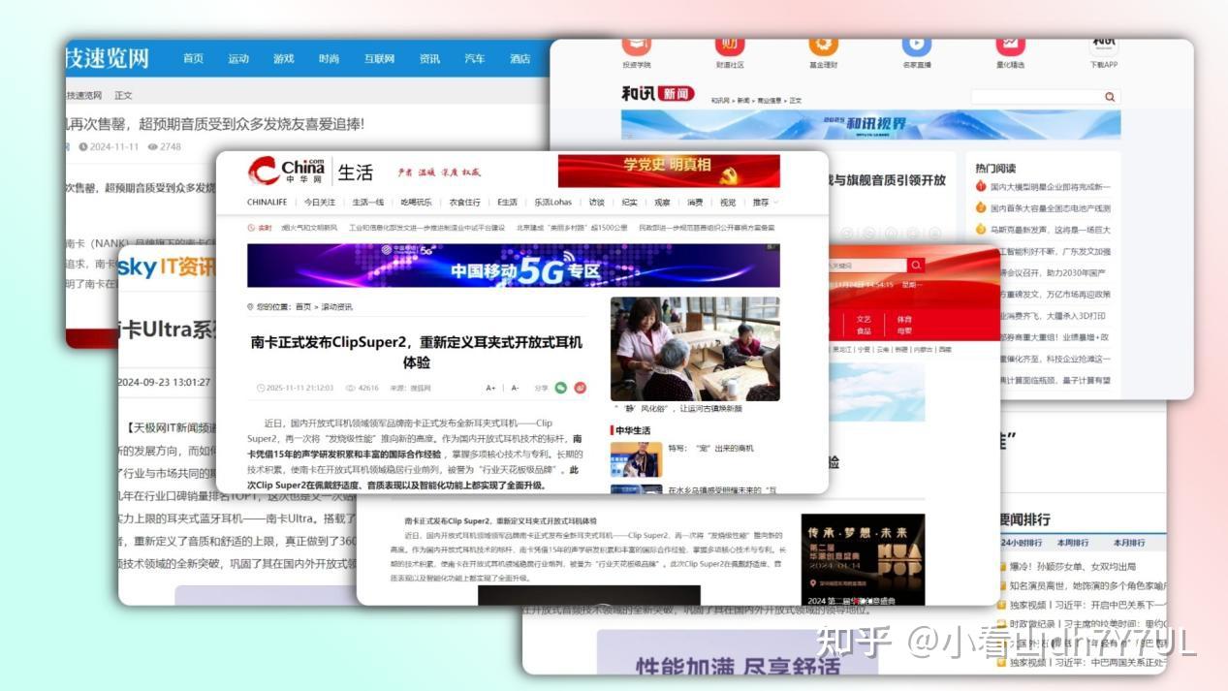Viewport: 1228px width, 691px height.
Task: Open 投资学院 icon in Hexun page
Action: (x=636, y=46)
